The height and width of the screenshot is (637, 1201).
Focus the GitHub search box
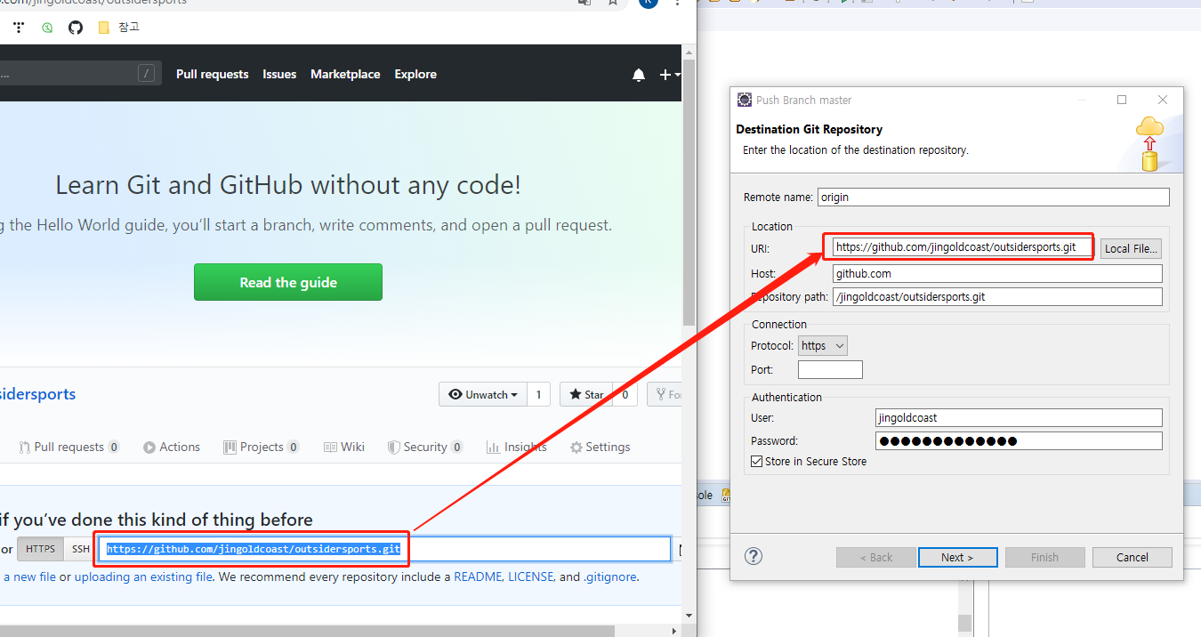[80, 73]
